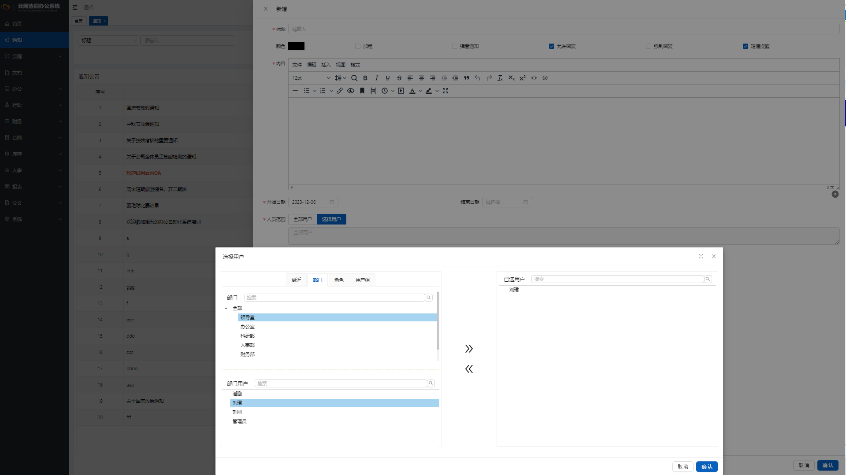Apply superscript formatting
The width and height of the screenshot is (846, 475).
pyautogui.click(x=523, y=78)
